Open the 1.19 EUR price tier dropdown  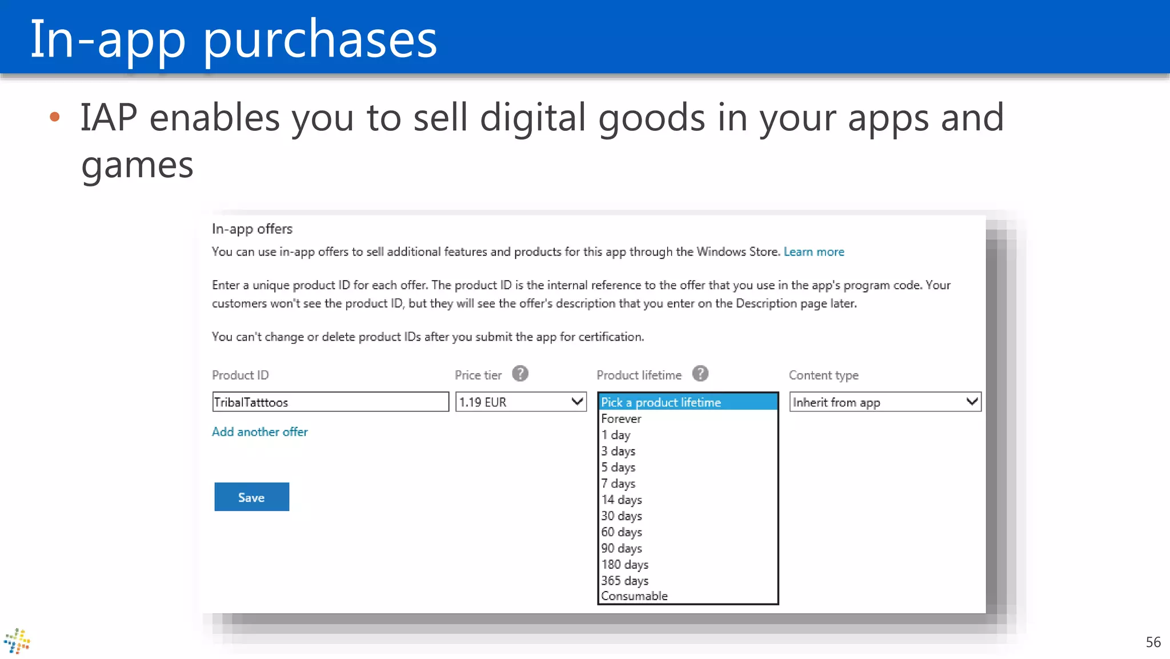[x=521, y=402]
